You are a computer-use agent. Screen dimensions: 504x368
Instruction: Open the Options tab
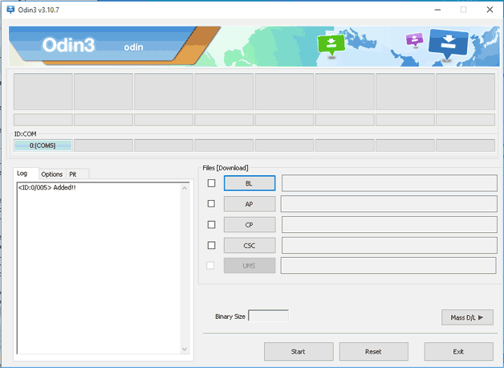coord(52,174)
